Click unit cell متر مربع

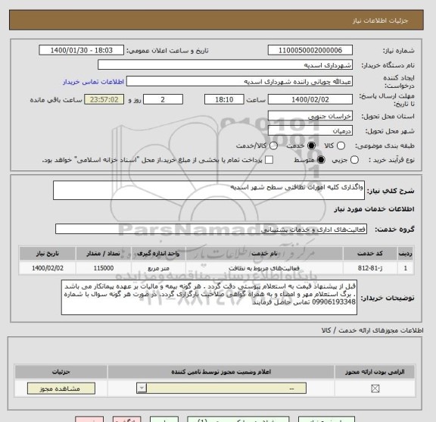point(158,268)
